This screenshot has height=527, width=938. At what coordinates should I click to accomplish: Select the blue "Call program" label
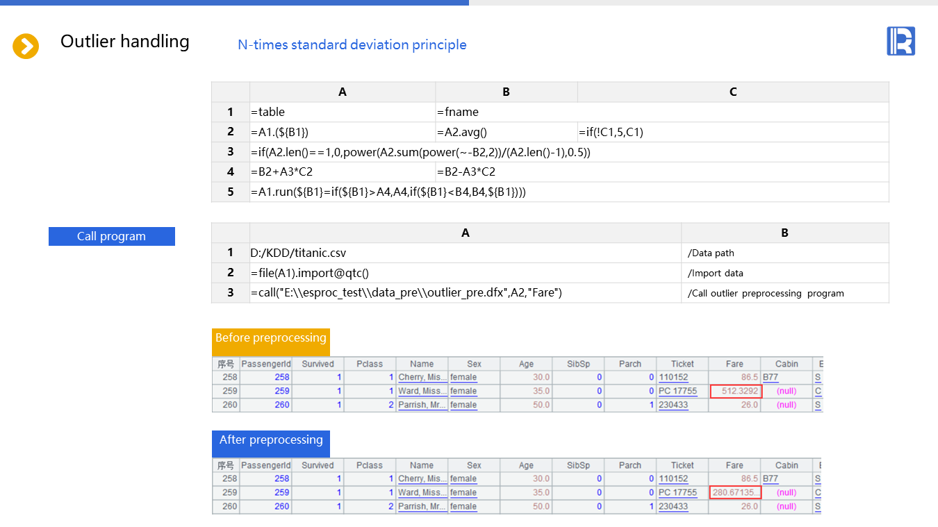pos(111,236)
